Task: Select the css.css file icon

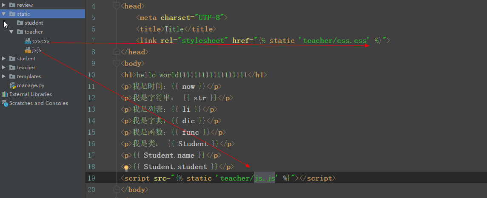Action: tap(28, 41)
